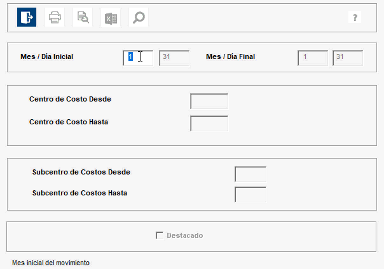Open print preview document icon
The height and width of the screenshot is (269, 384).
pos(83,17)
